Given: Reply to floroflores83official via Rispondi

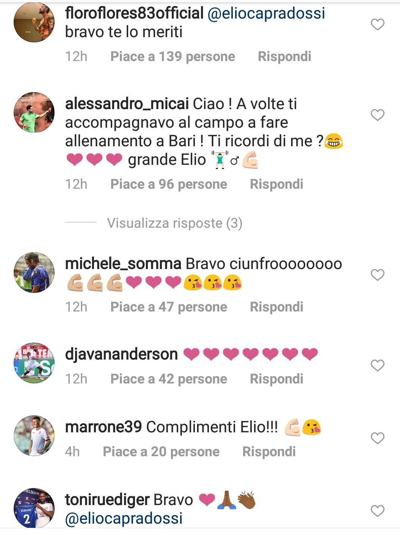Looking at the screenshot, I should coord(284,56).
